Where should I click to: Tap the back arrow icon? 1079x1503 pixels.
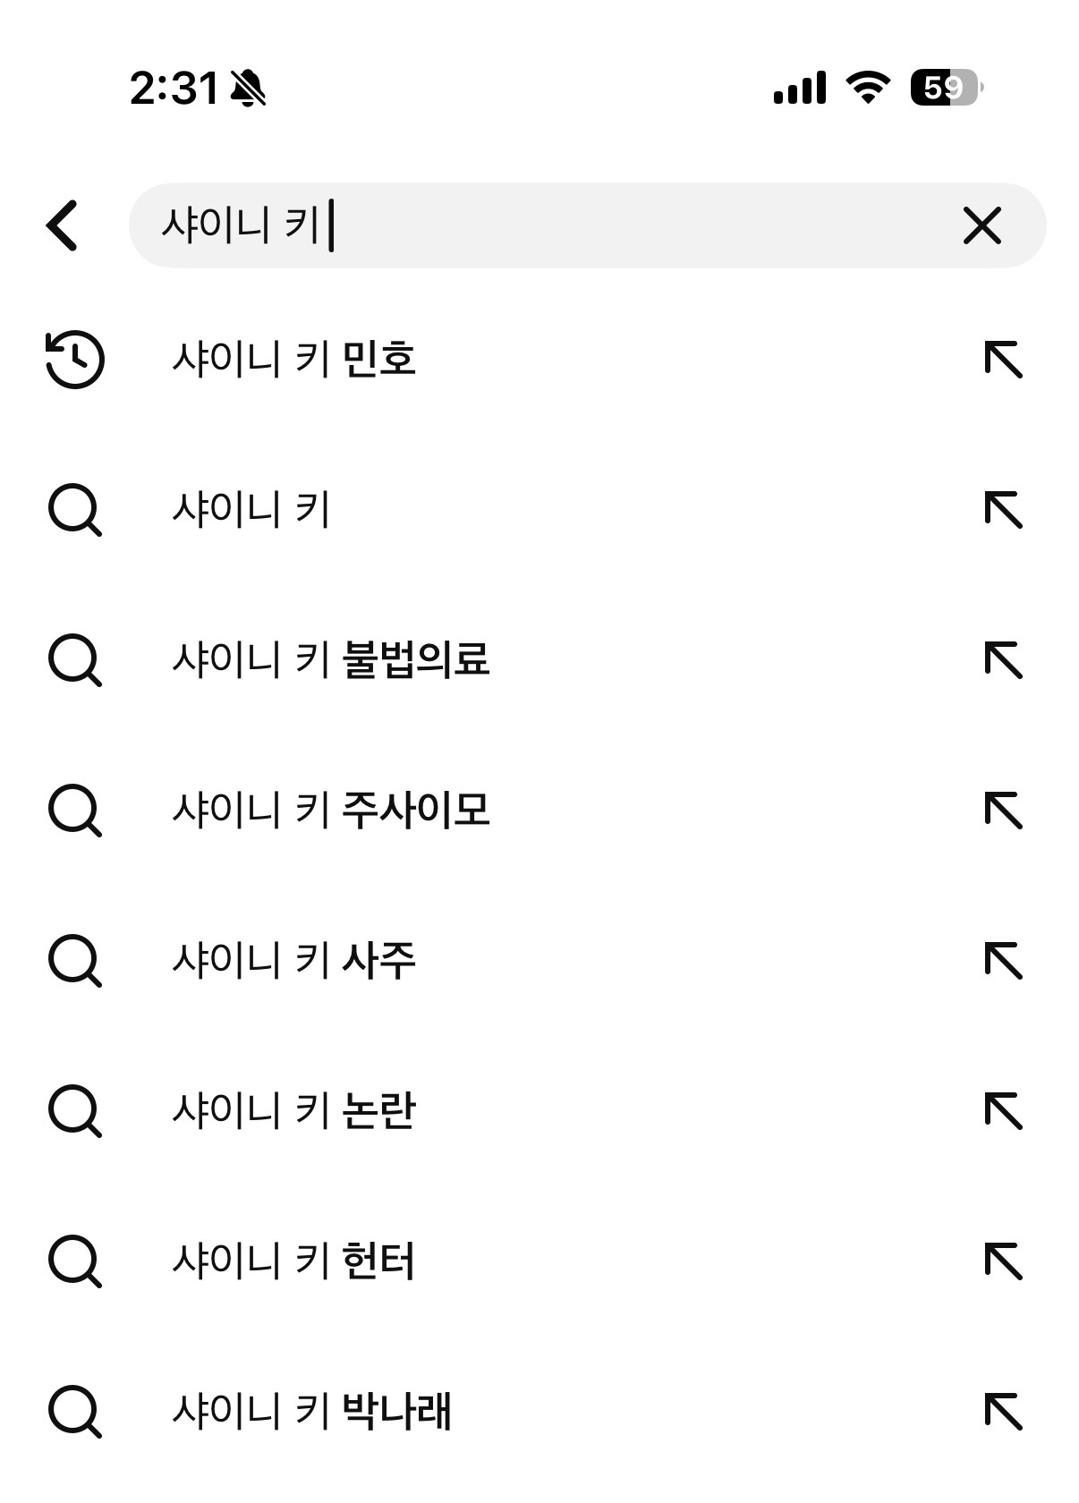63,225
